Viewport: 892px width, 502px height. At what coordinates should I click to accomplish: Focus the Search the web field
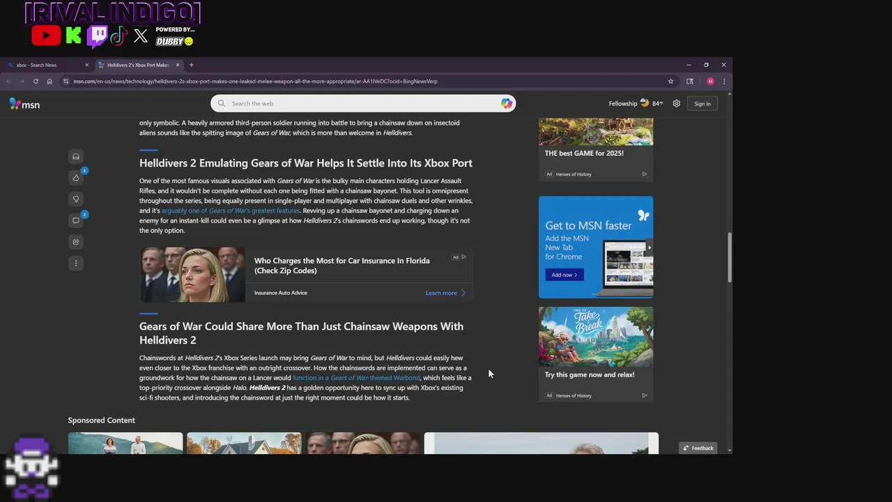363,103
